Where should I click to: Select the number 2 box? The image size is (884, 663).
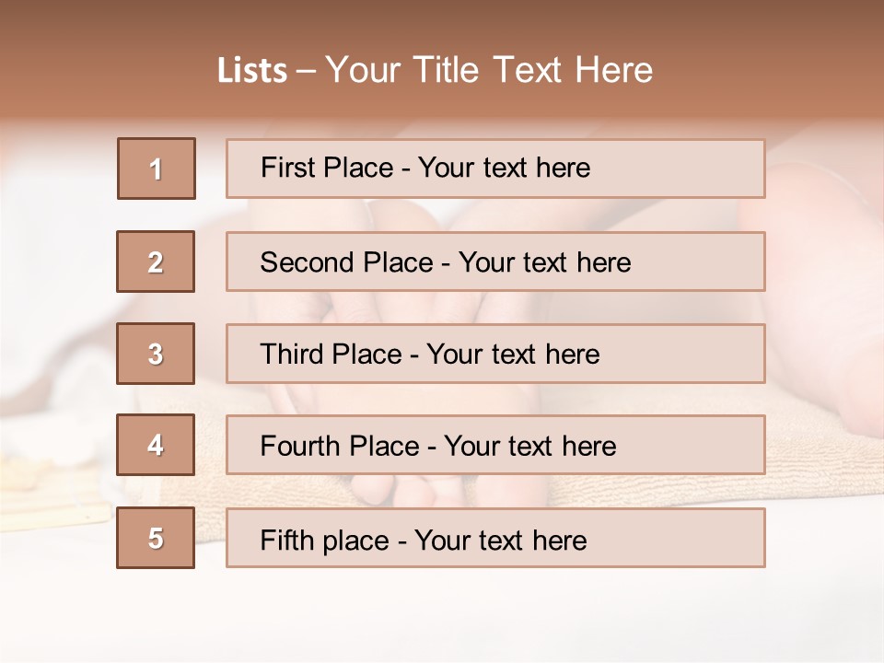(156, 262)
